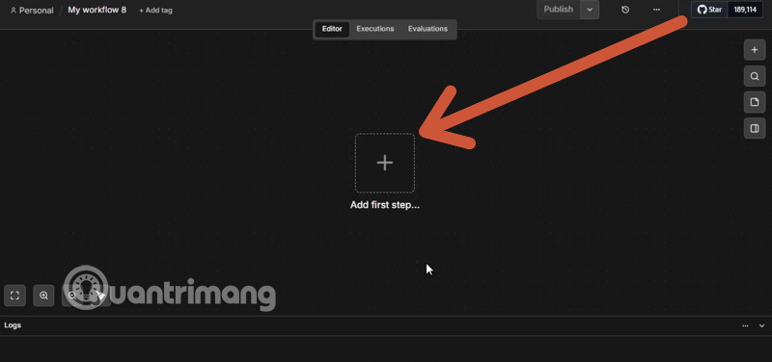Click the 189,114 star count

(745, 10)
